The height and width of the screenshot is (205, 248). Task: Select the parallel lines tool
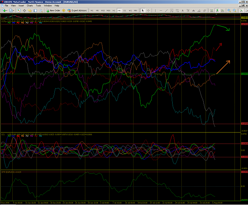204,10
